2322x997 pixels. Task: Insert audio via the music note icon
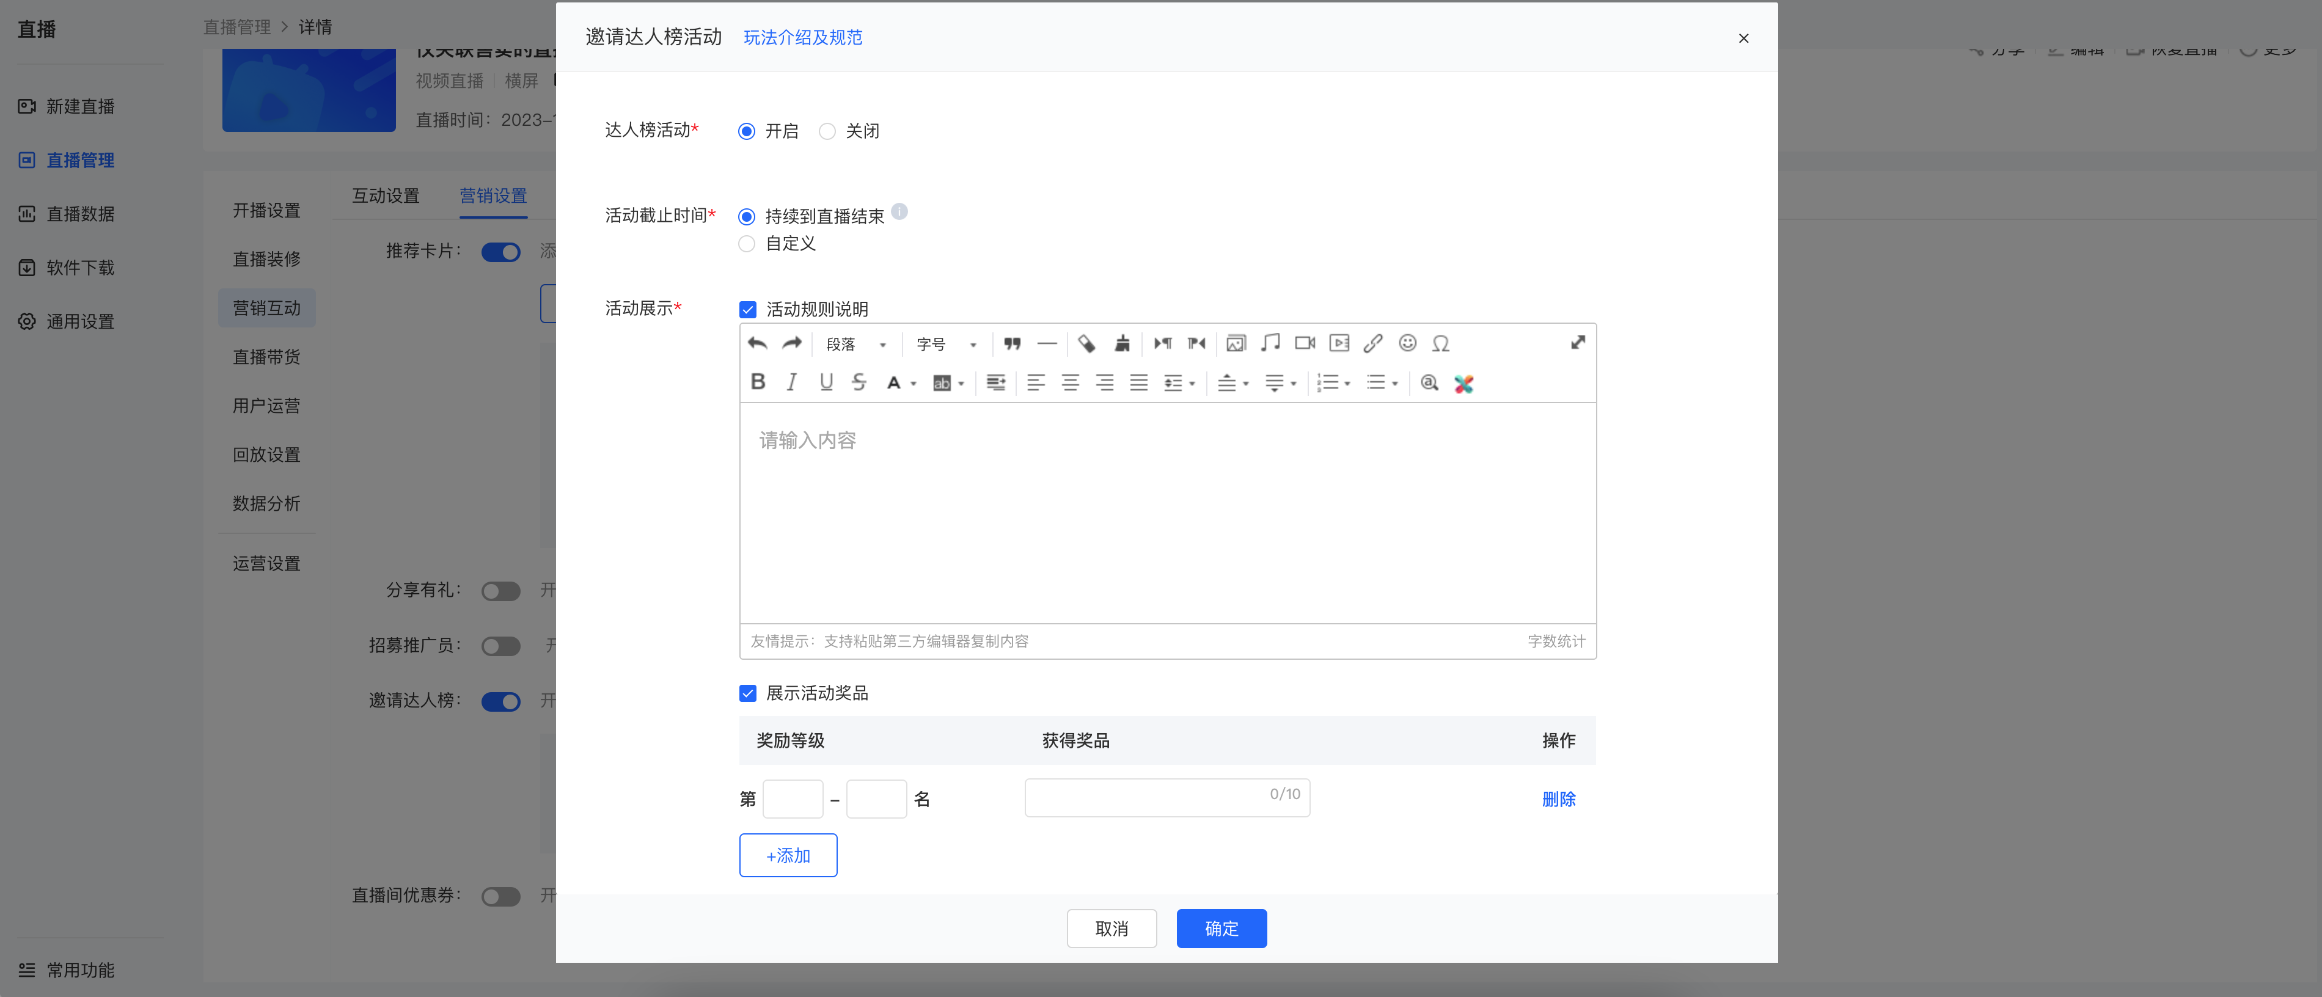[x=1270, y=343]
